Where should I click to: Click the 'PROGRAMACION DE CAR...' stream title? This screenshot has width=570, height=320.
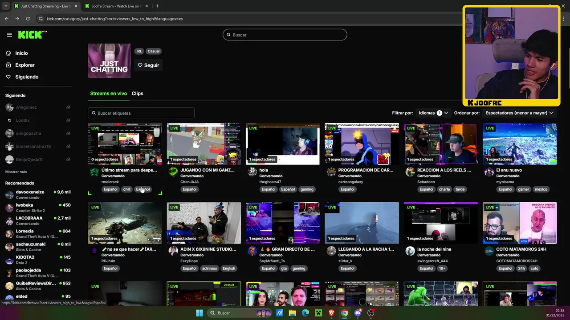click(x=366, y=170)
